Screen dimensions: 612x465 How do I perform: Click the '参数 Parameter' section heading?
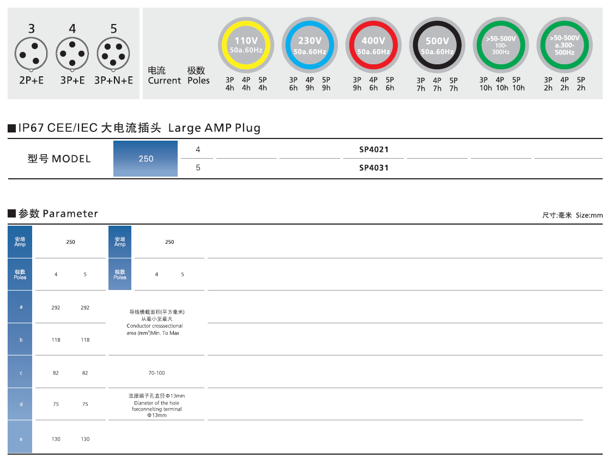tap(58, 214)
